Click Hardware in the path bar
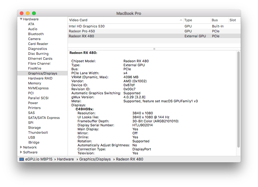 [x=65, y=159]
